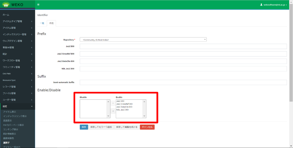
Task: Switch to the 一覧 tab
Action: [x=42, y=23]
